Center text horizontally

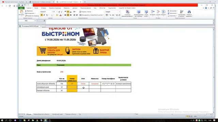coord(68,15)
